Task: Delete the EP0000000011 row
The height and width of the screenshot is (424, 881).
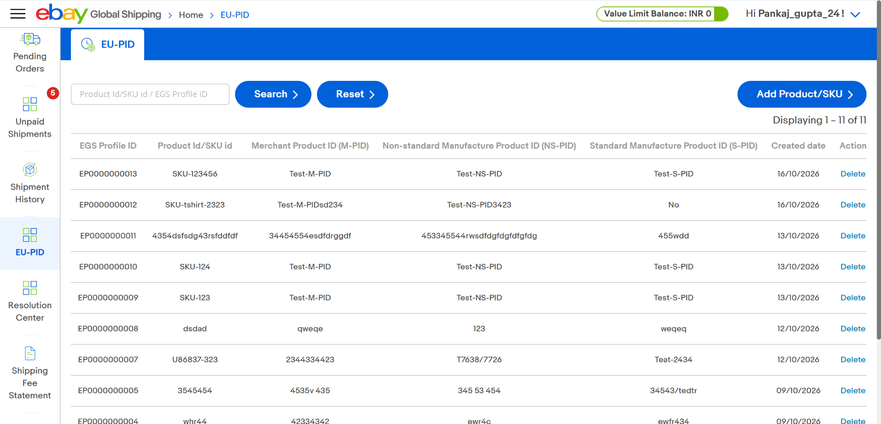Action: 853,236
